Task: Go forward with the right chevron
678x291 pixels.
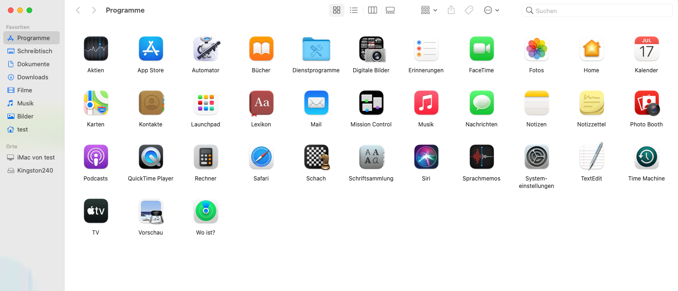Action: tap(94, 10)
